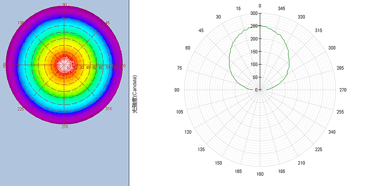Select the 75 degree label on polar chart
This screenshot has height=186, width=376.
tap(180, 68)
